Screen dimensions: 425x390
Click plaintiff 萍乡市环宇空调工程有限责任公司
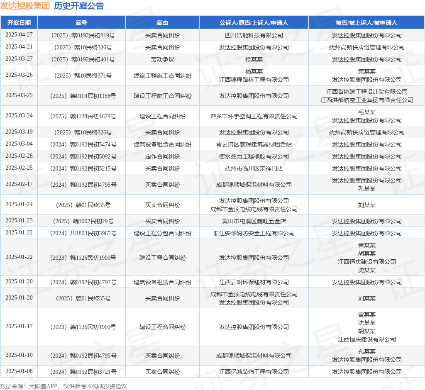[254, 116]
